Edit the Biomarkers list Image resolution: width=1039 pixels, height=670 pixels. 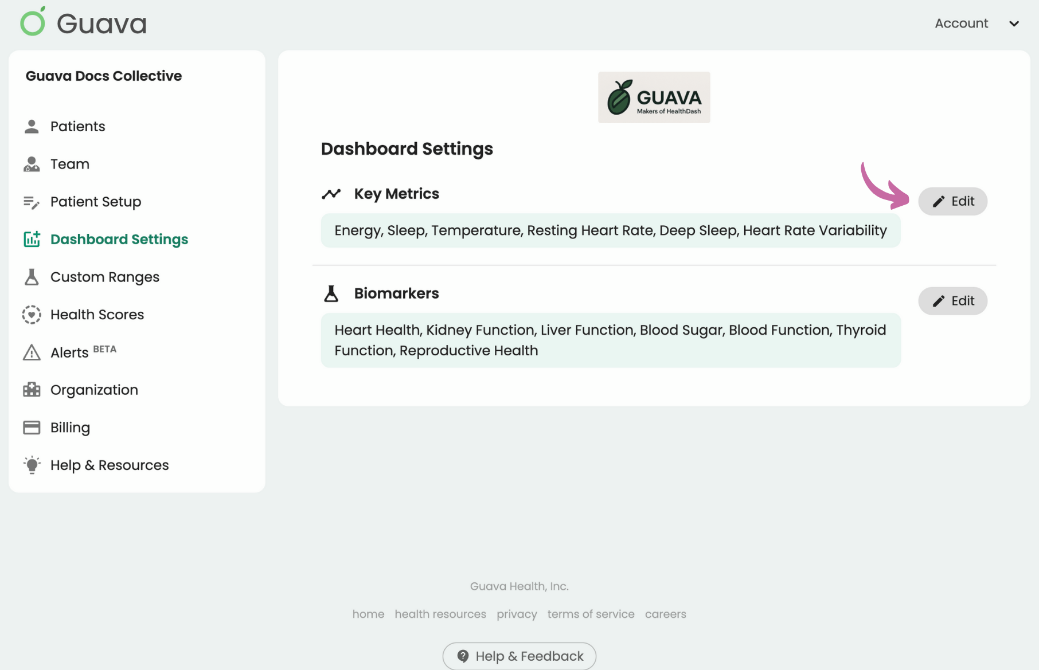[952, 301]
